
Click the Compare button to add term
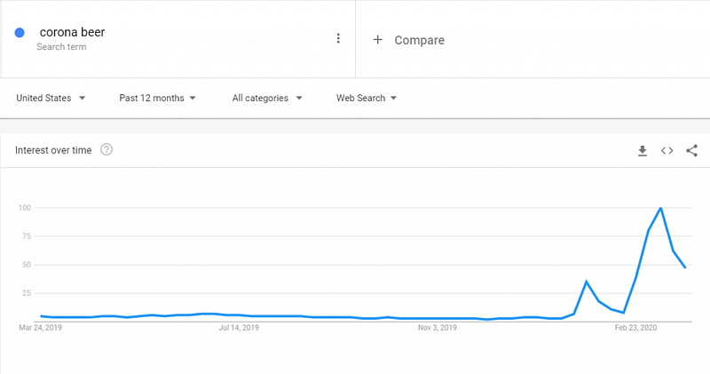[419, 40]
